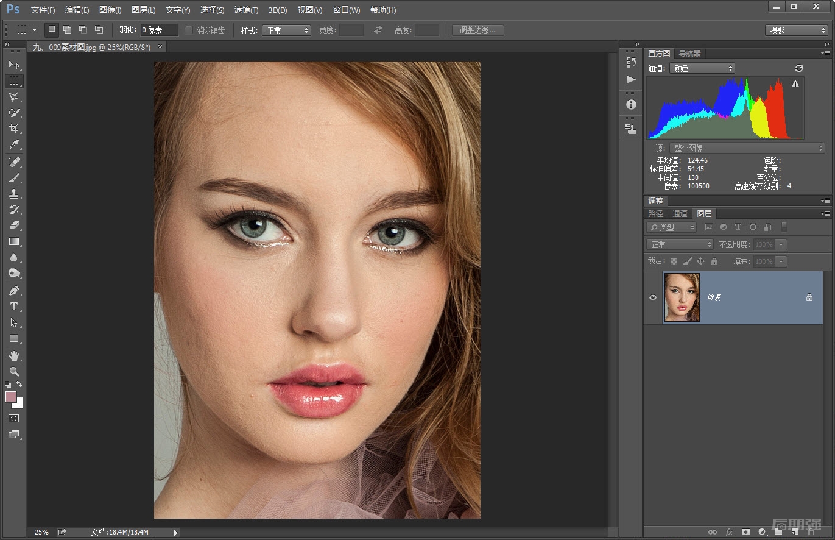The image size is (835, 540).
Task: Refresh the histogram with the refresh icon
Action: pyautogui.click(x=799, y=68)
